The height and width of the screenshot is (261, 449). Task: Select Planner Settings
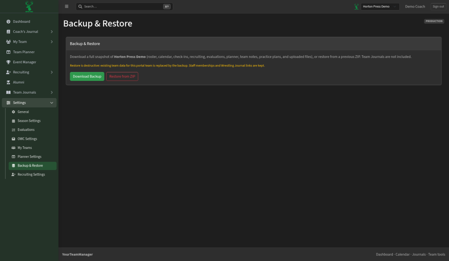[32, 156]
